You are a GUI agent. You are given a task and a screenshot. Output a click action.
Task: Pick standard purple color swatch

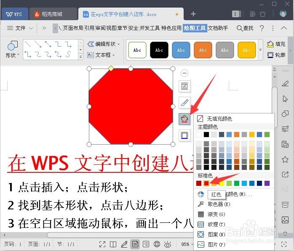point(267,183)
